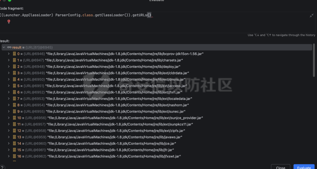Screen dimensions: 317x169
Task: Click the array icon of element 0
Action: pos(14,54)
